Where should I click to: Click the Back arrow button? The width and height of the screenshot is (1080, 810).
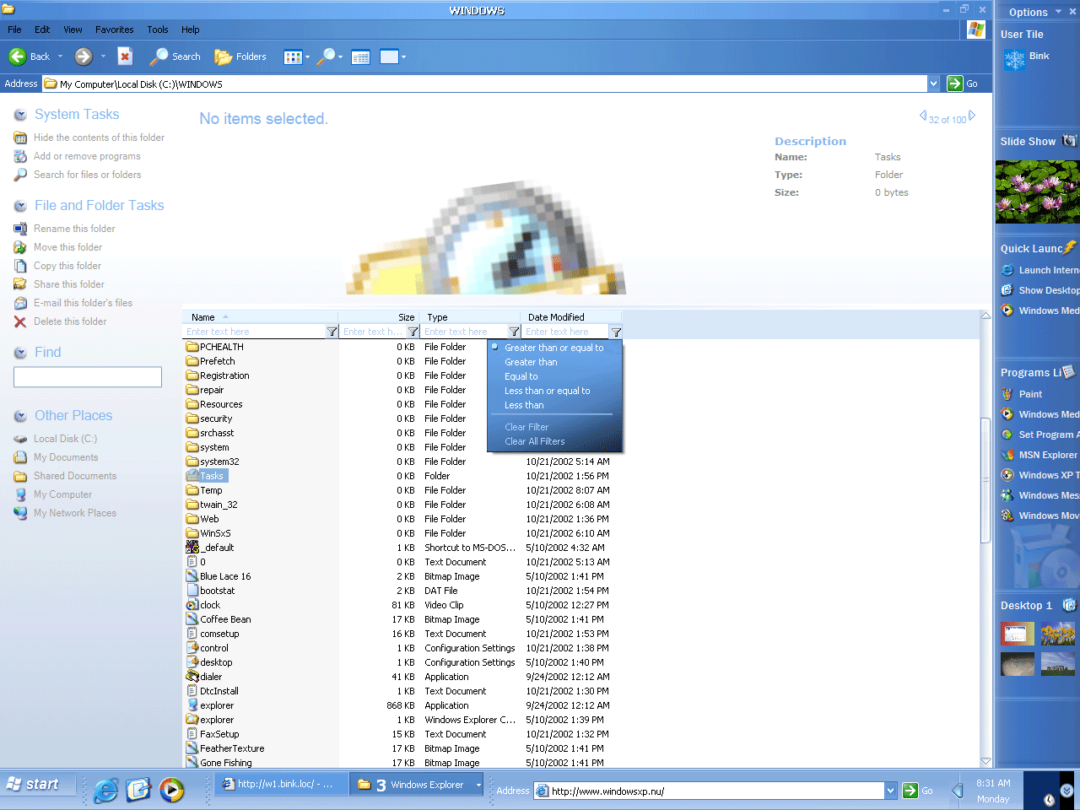coord(19,57)
